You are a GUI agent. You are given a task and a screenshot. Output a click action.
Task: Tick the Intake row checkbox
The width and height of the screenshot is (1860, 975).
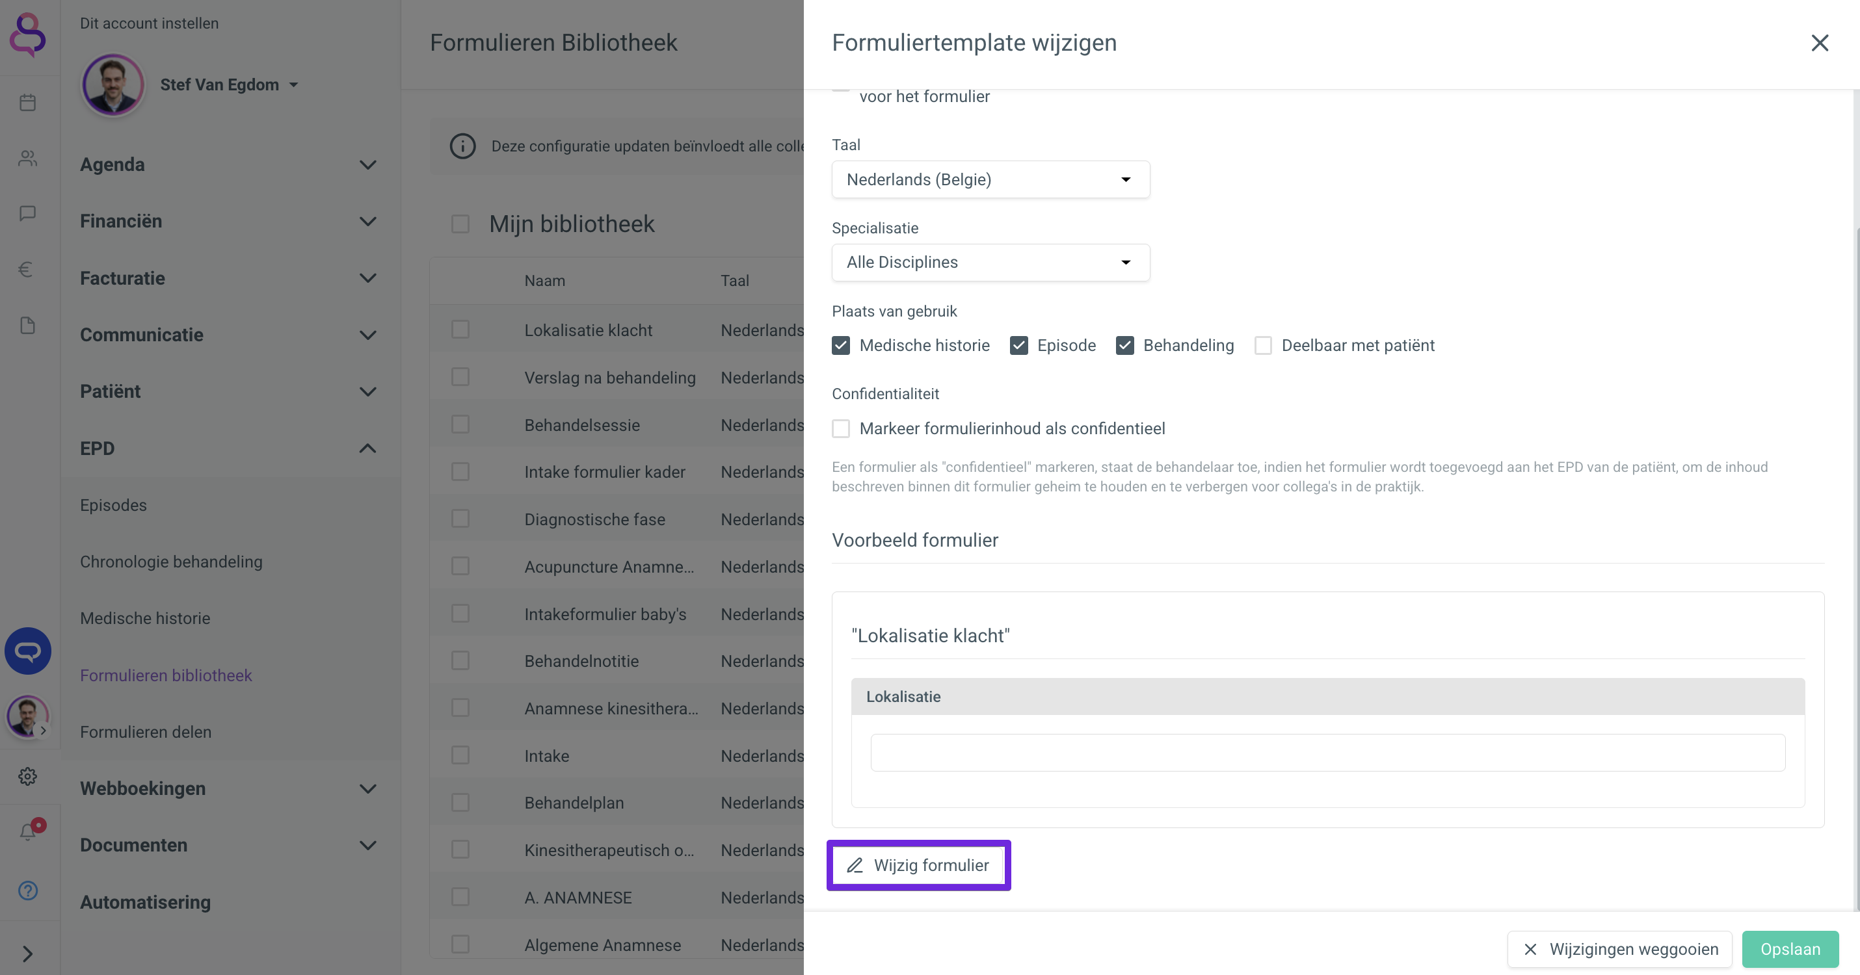click(x=460, y=755)
